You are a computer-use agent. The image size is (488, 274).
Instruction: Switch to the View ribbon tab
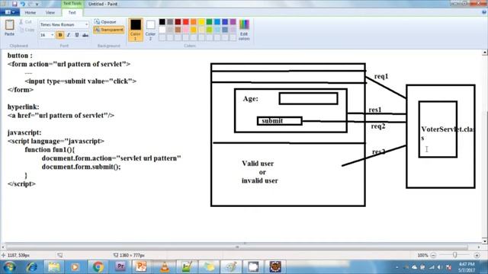pyautogui.click(x=50, y=12)
